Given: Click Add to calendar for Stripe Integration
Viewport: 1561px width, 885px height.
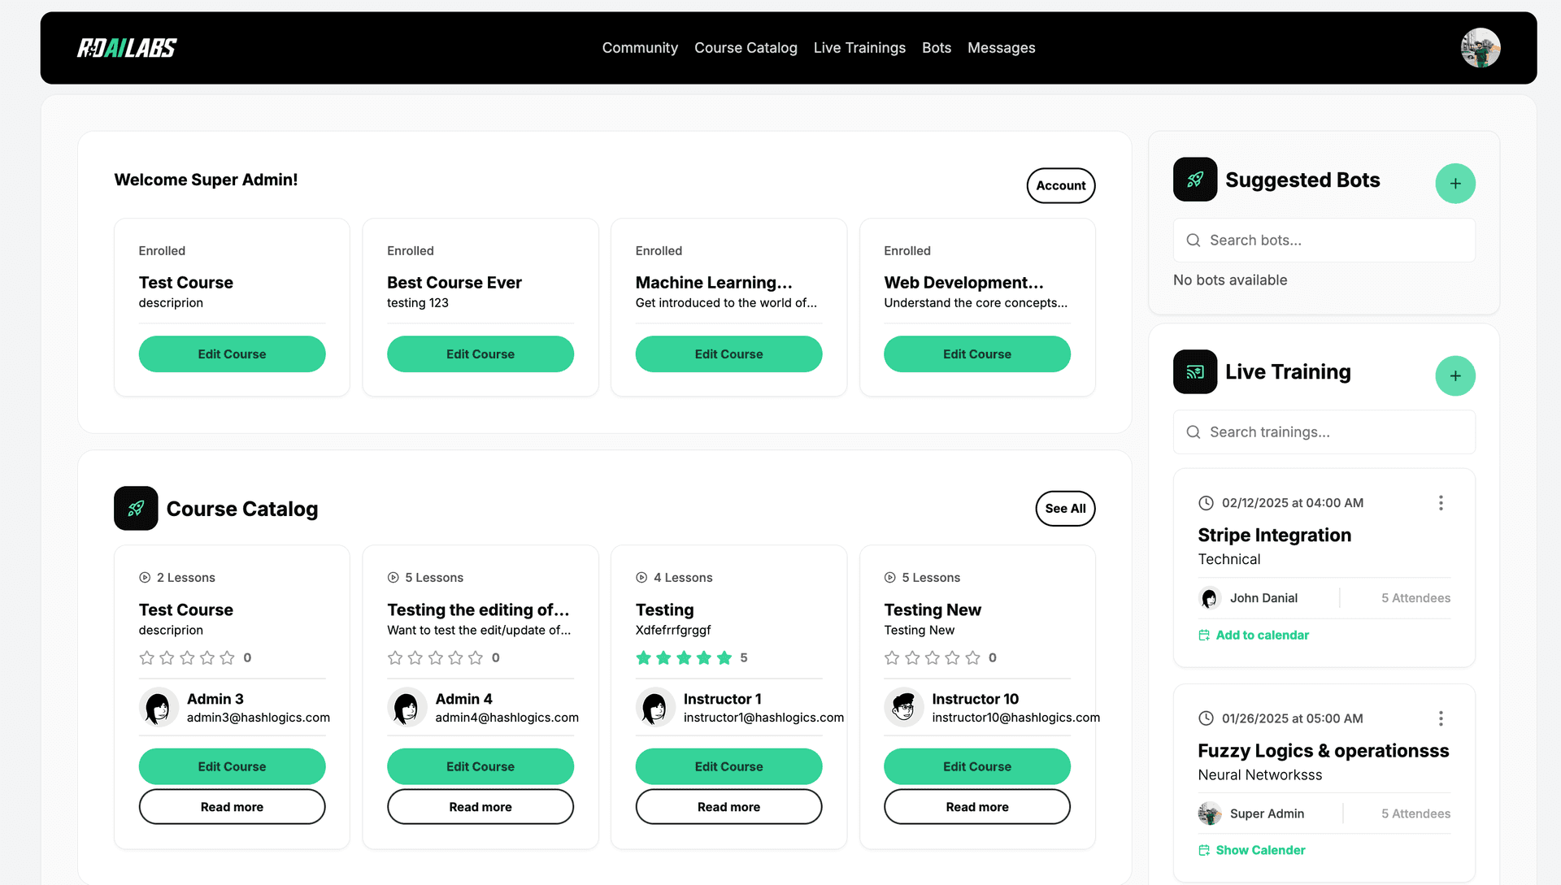Looking at the screenshot, I should click(x=1262, y=635).
